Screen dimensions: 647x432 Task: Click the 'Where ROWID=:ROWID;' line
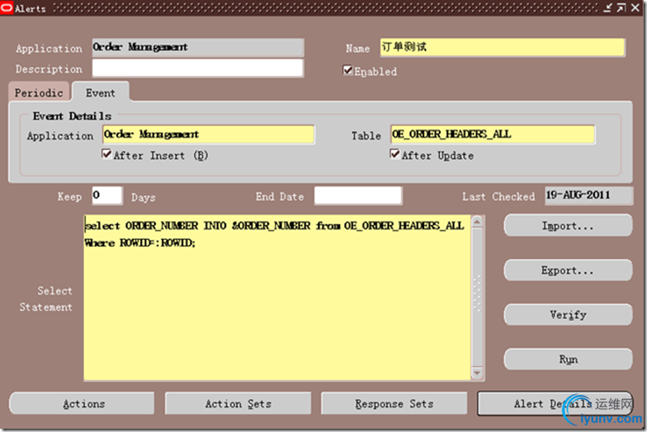(x=140, y=242)
